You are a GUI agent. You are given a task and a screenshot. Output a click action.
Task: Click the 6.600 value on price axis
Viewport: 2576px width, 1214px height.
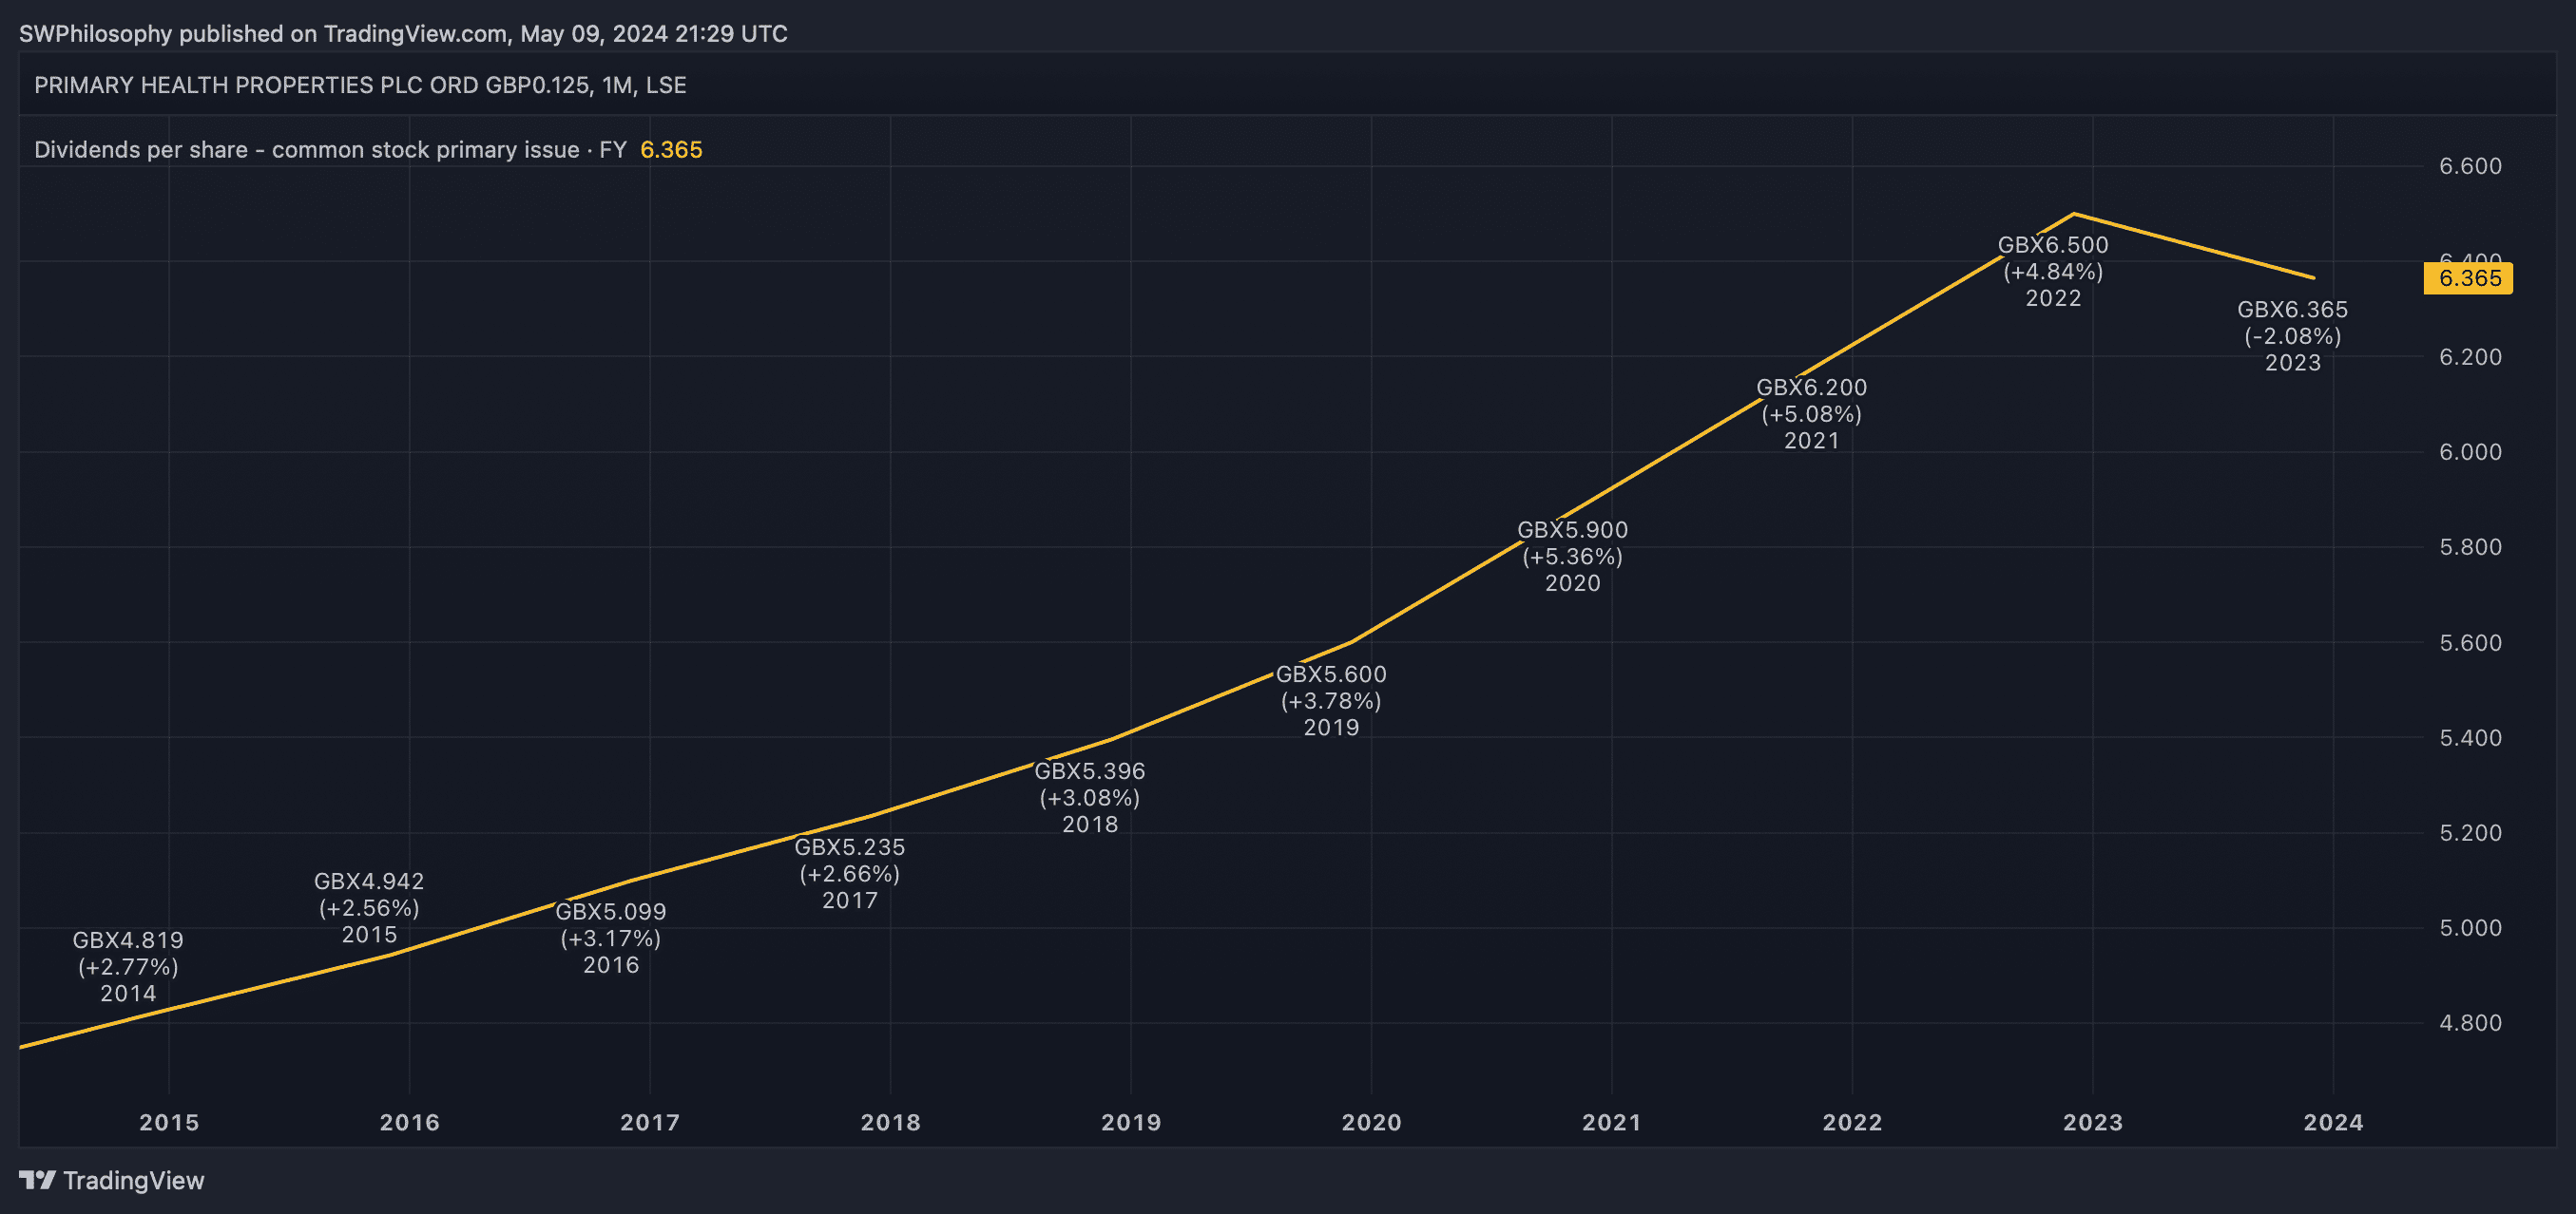(x=2469, y=166)
